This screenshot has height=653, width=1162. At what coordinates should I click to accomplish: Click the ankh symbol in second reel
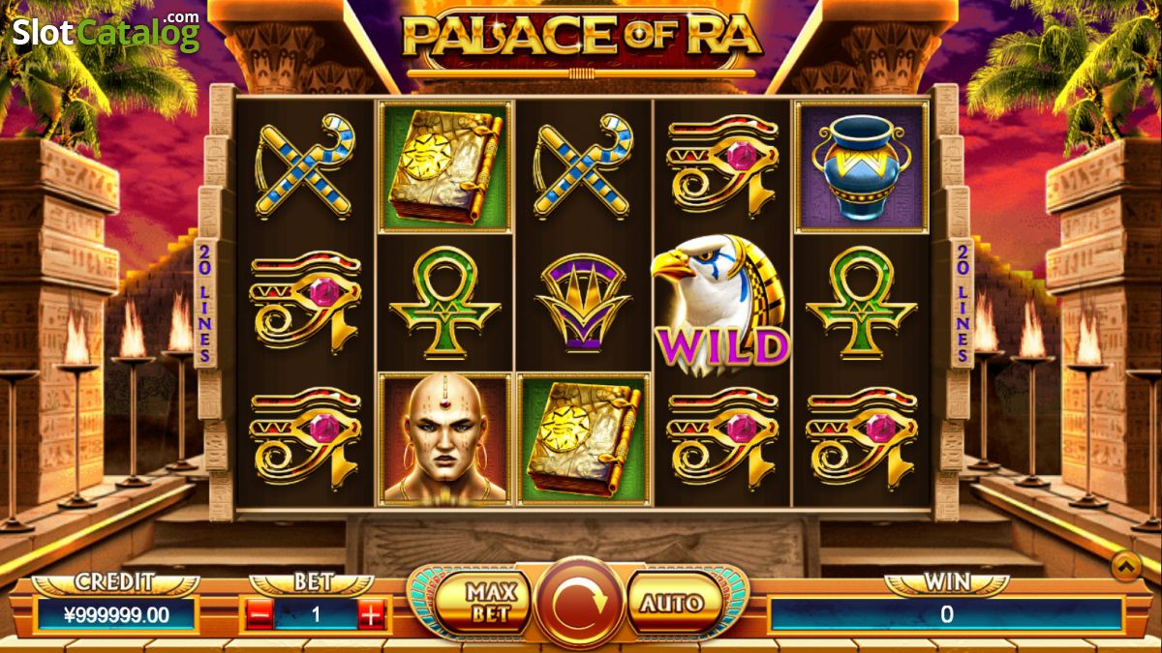[x=444, y=302]
